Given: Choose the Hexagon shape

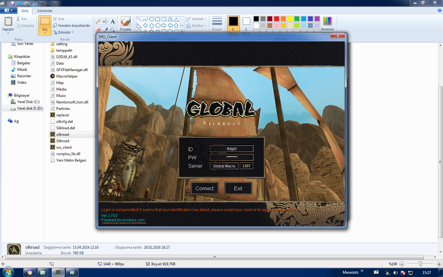Looking at the screenshot, I should coord(158,26).
